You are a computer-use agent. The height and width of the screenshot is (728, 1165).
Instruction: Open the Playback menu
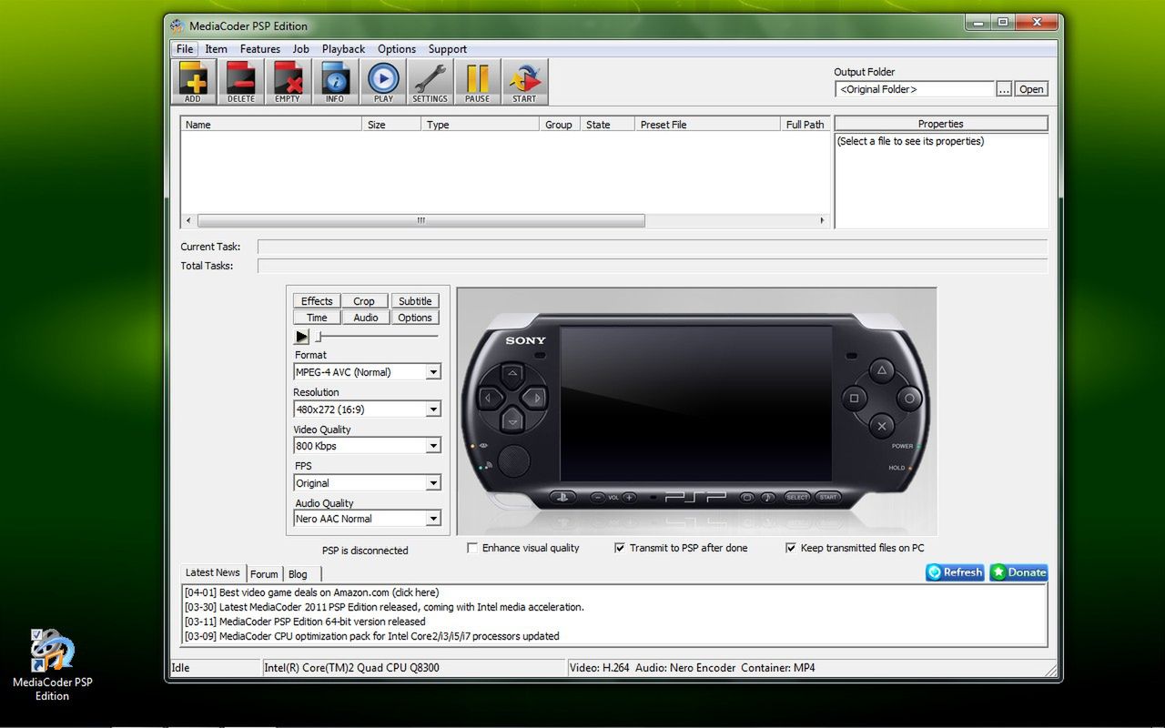343,48
